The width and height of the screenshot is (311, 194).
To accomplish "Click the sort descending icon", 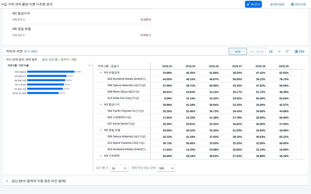I will point(271,51).
